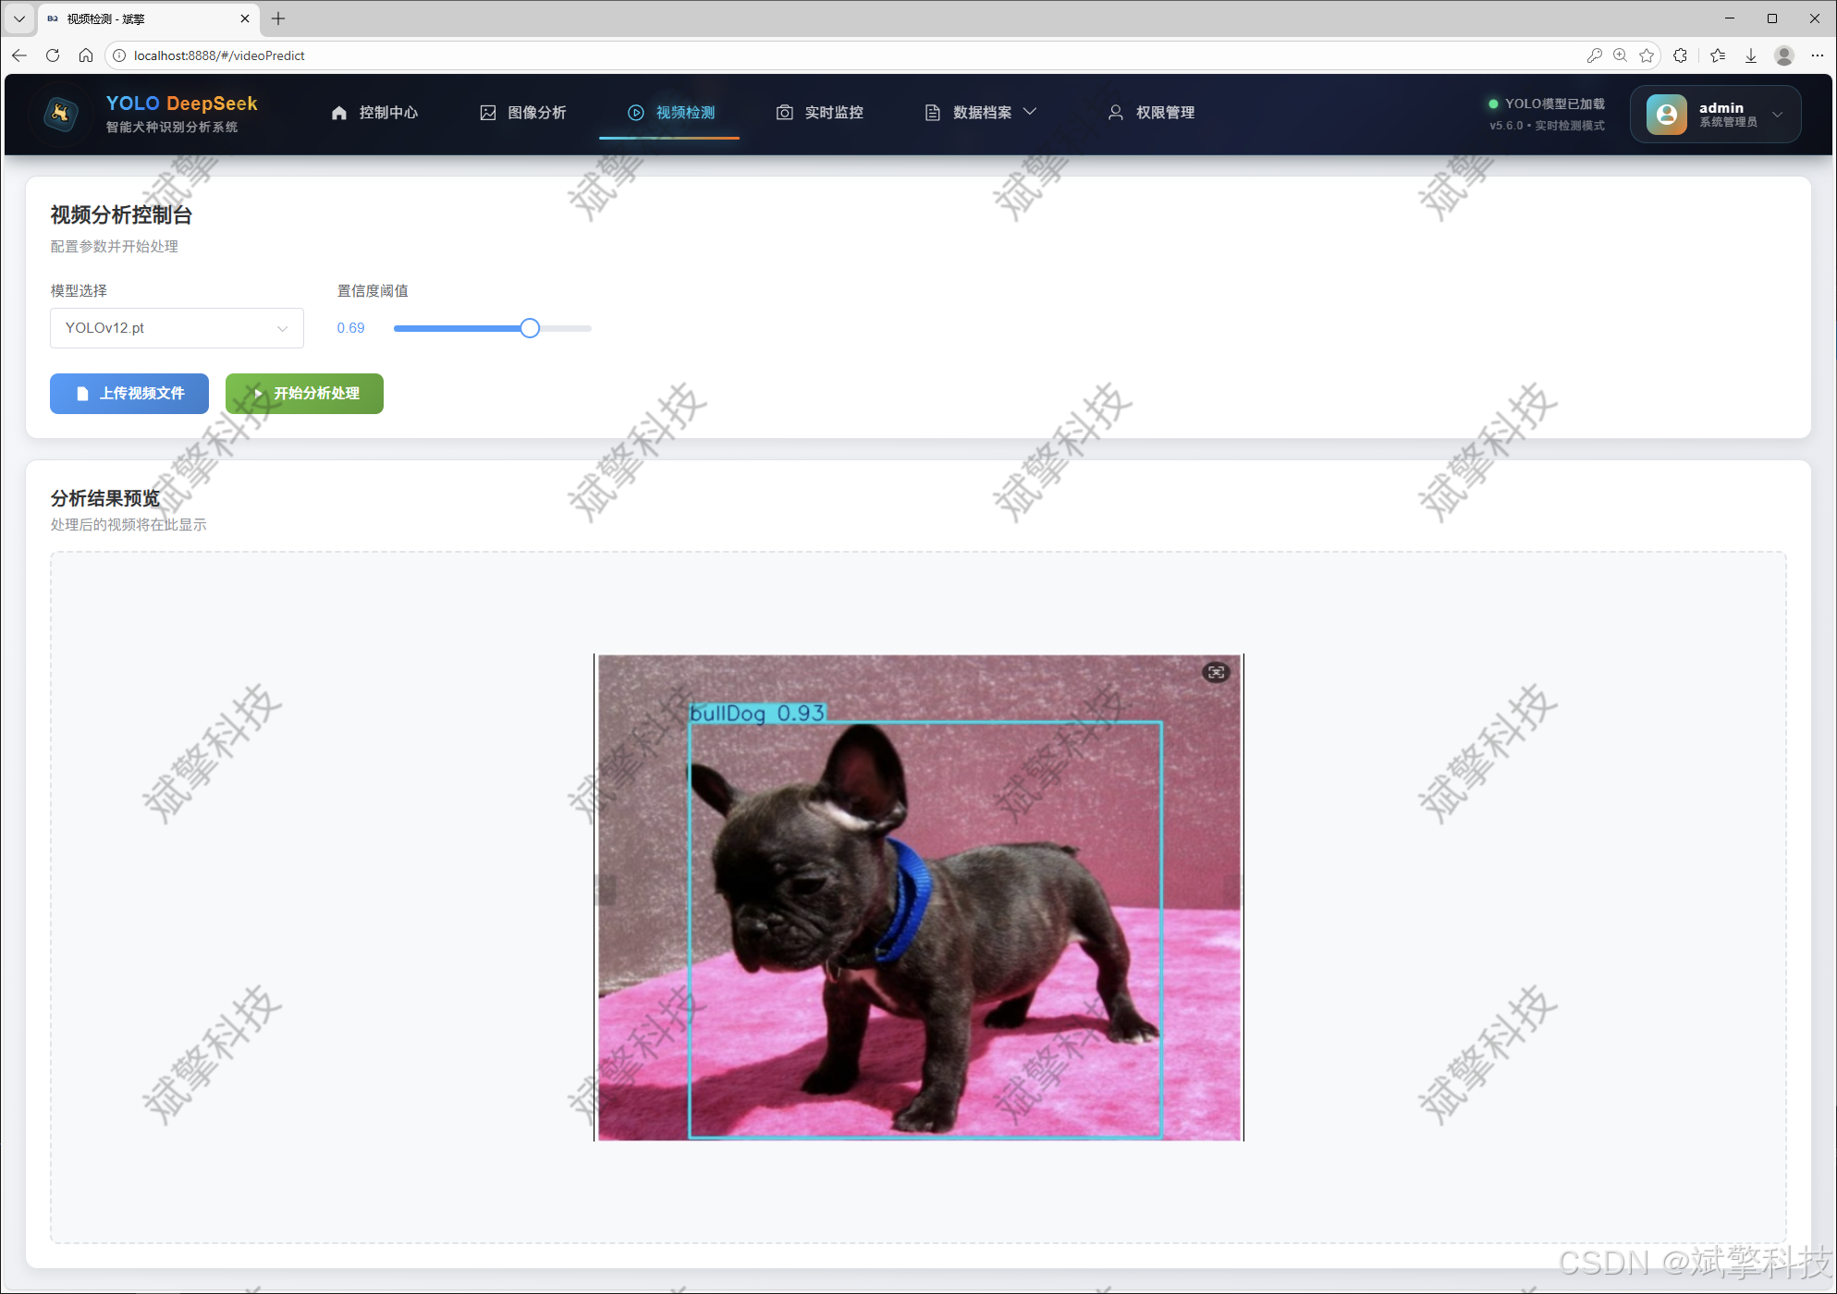Image resolution: width=1837 pixels, height=1294 pixels.
Task: Click the confidence threshold slider handle
Action: (529, 328)
